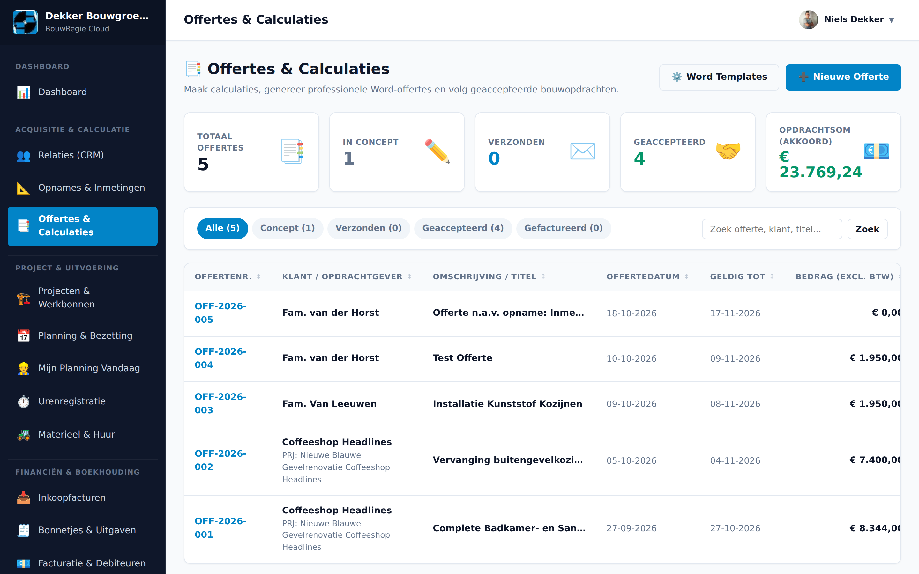919x574 pixels.
Task: Select the Geaccepteerd (4) filter tab
Action: [463, 228]
